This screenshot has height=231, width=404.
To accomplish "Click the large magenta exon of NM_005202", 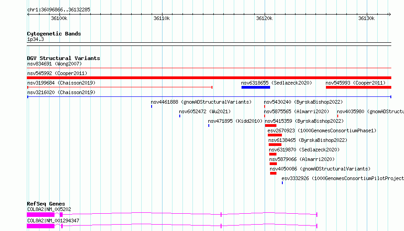I will (x=41, y=215).
